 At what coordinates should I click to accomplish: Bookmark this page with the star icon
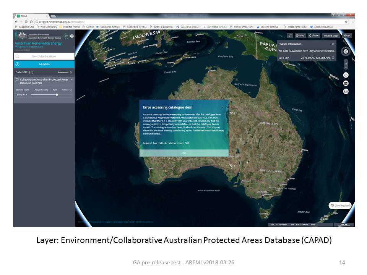[x=346, y=22]
